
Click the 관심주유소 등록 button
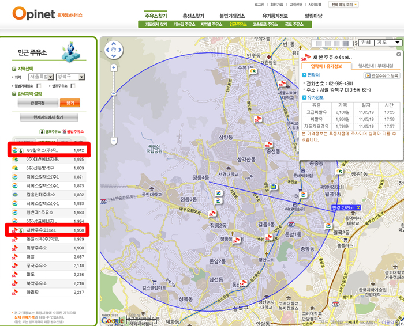(x=381, y=75)
